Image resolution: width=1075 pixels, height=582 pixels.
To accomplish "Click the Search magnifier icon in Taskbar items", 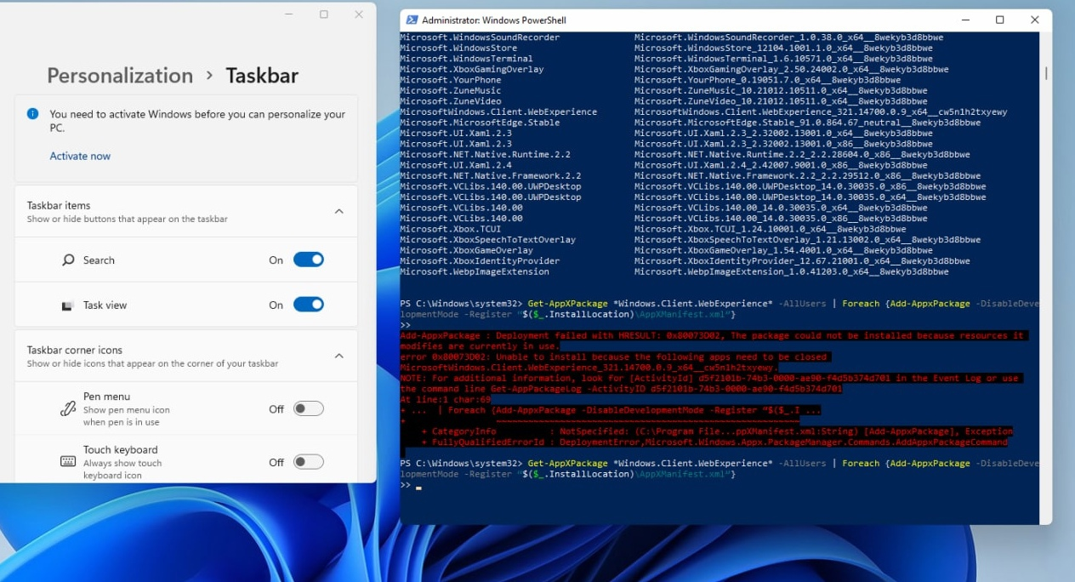I will (68, 260).
